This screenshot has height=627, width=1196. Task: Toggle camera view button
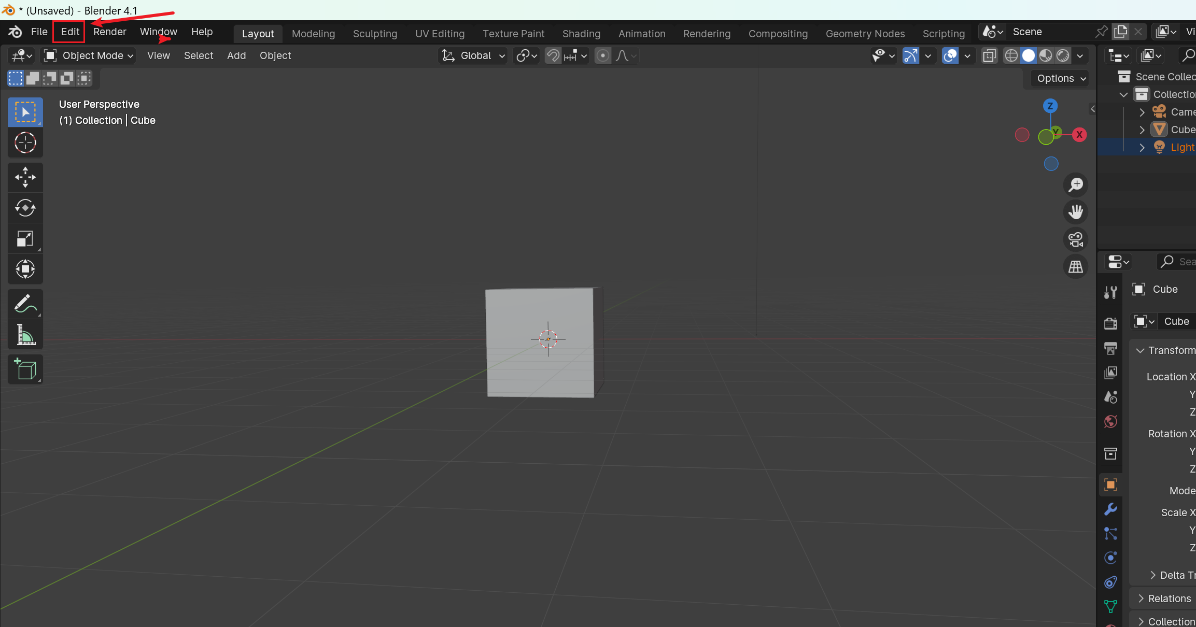(1076, 239)
